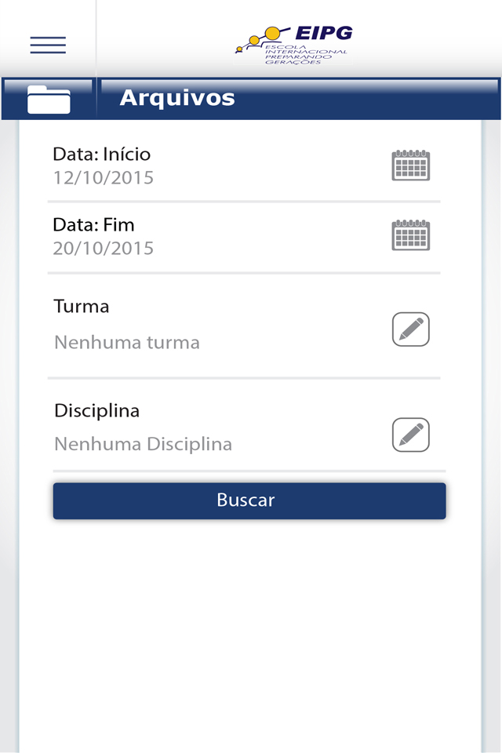Open the calendar for Data: Início

pos(411,166)
